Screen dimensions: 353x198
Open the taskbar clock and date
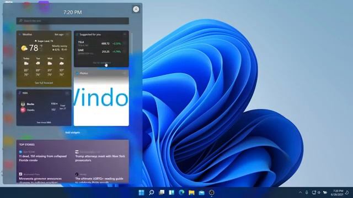(337, 193)
